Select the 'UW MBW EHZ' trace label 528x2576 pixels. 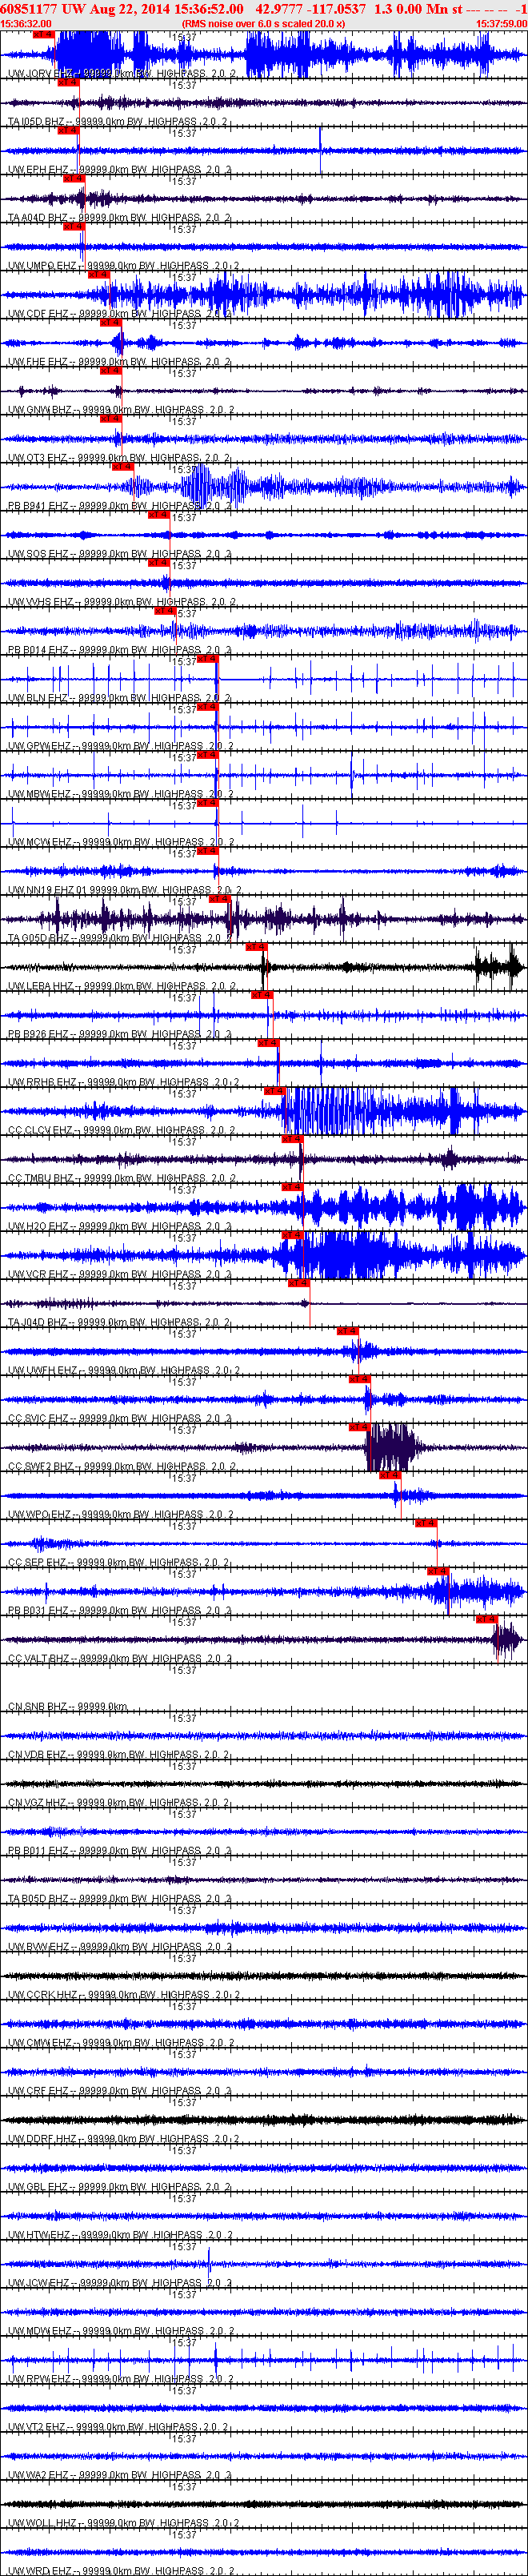[122, 794]
